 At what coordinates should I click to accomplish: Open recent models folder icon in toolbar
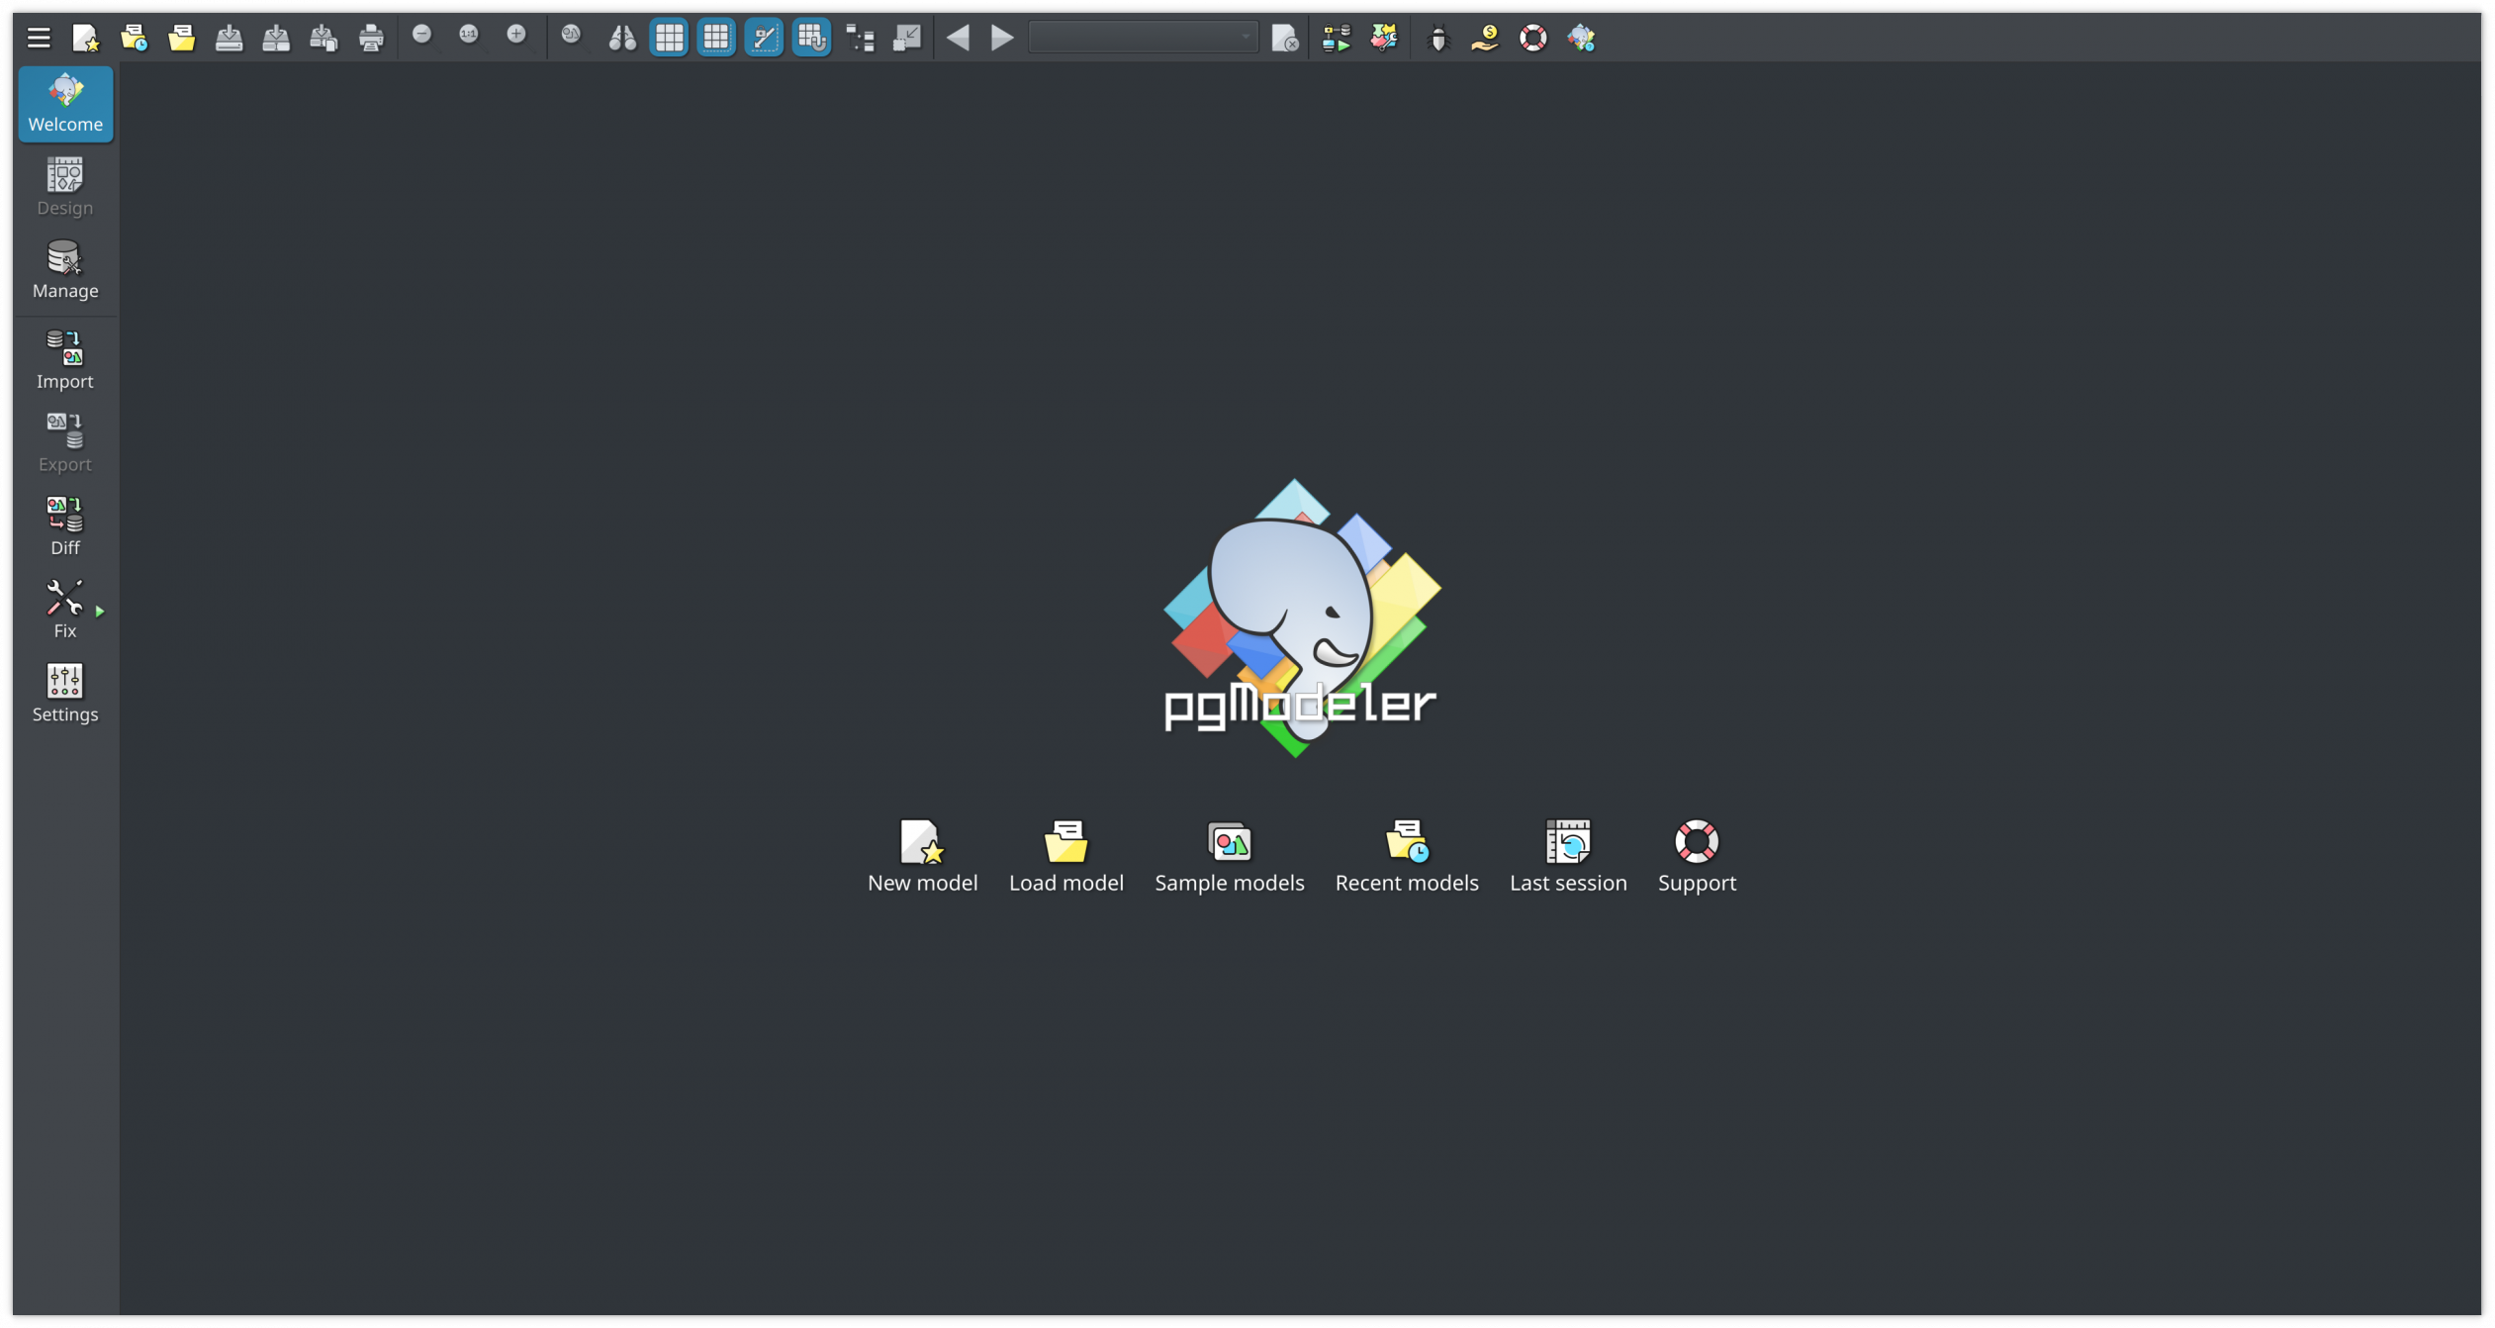(134, 38)
